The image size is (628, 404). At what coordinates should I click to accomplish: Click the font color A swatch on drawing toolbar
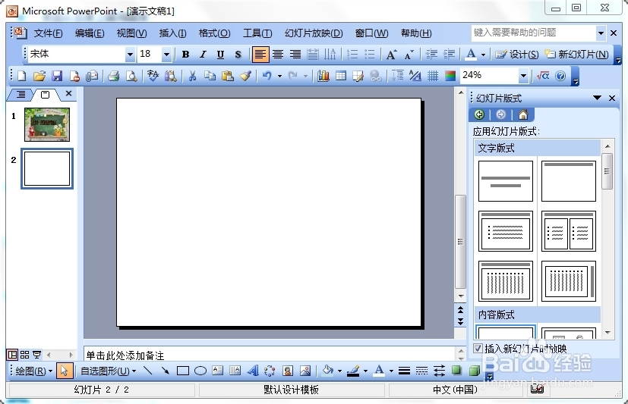coord(379,371)
